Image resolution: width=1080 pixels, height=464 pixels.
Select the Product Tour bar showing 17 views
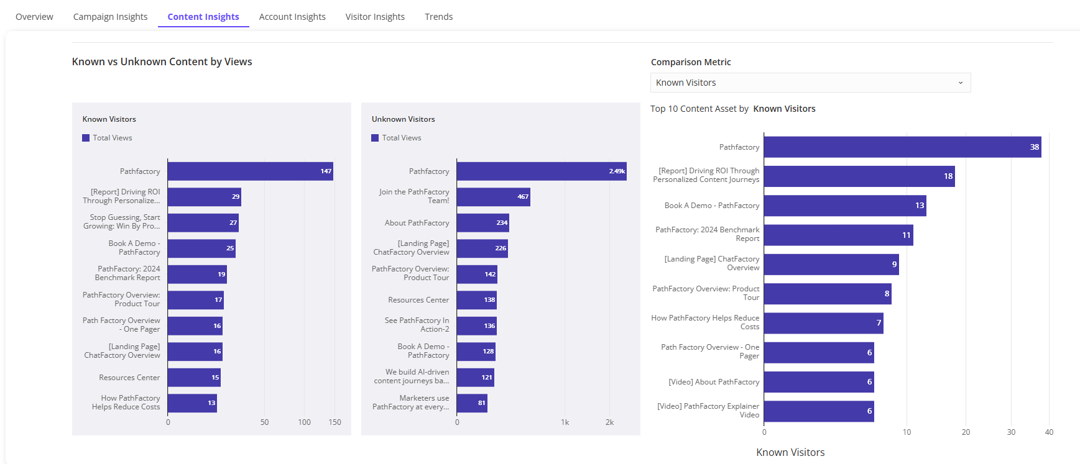tap(196, 300)
